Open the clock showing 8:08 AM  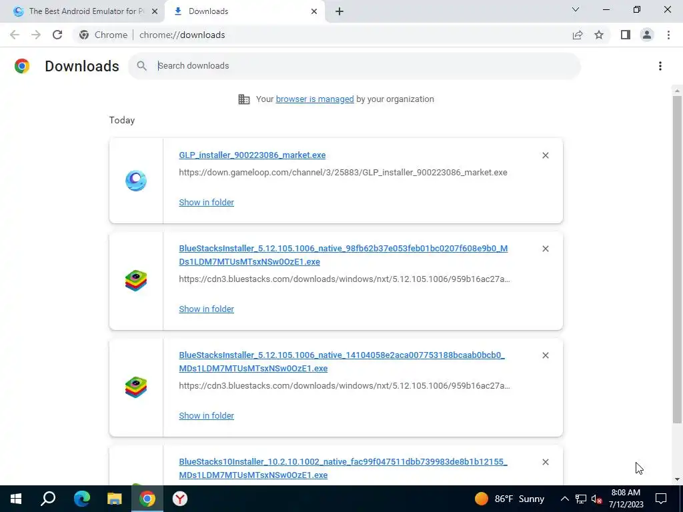[626, 499]
